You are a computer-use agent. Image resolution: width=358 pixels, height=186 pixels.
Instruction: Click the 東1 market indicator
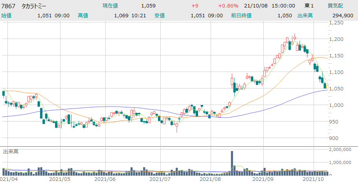pos(309,6)
